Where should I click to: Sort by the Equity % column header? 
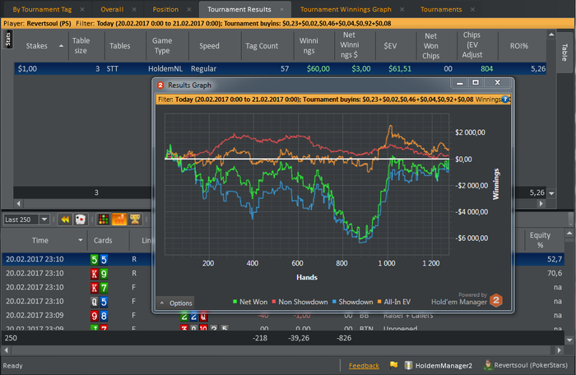coord(540,240)
